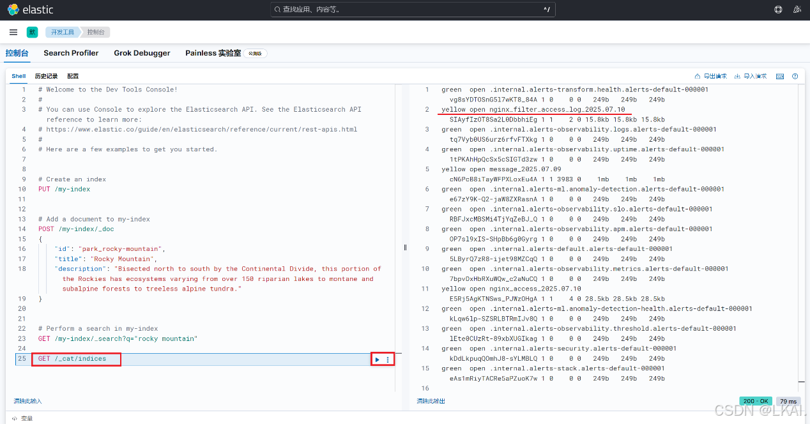Screen dimensions: 810x424
Task: Click the Elastic logo
Action: (x=30, y=10)
